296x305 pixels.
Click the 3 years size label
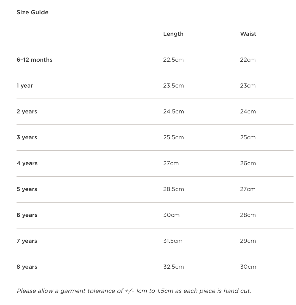27,137
